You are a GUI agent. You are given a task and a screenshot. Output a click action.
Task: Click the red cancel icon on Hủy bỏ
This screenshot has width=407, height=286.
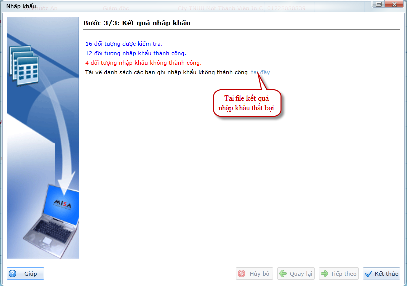pos(242,274)
